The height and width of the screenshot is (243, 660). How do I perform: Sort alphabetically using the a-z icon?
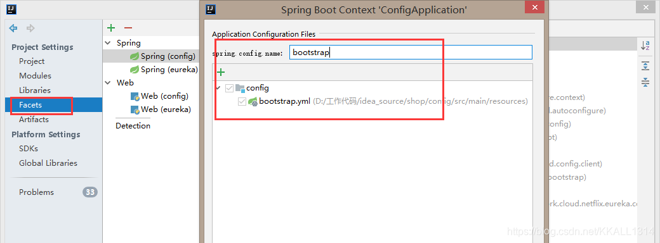tap(645, 46)
